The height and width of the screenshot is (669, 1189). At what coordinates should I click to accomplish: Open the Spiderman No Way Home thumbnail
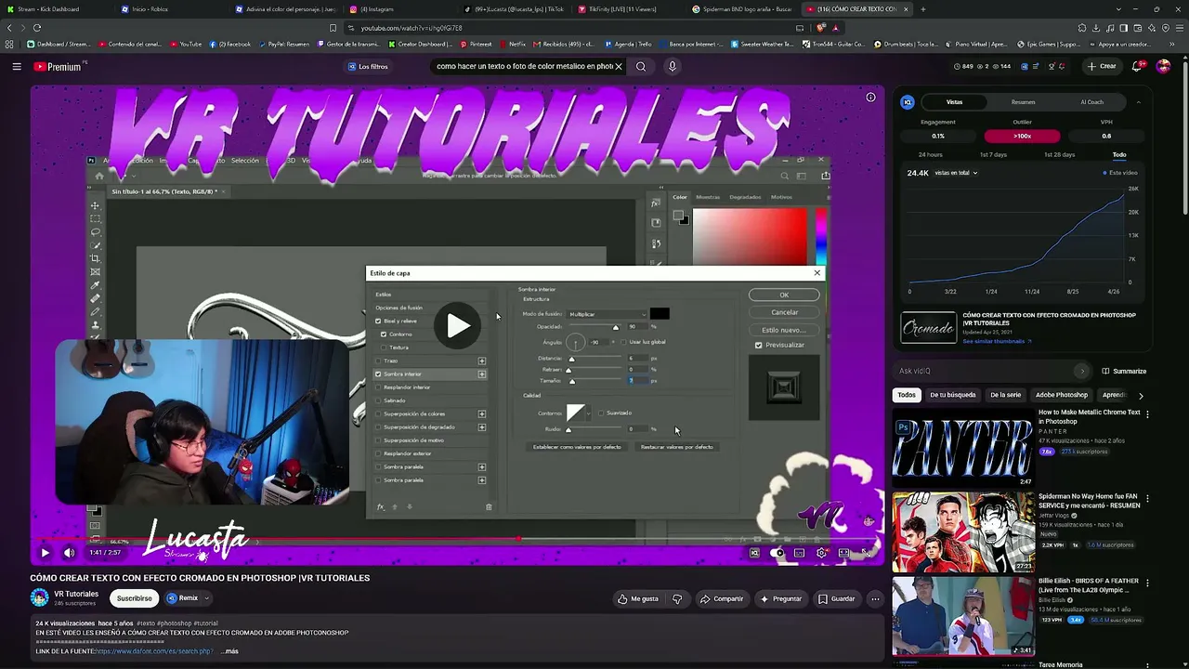[963, 532]
